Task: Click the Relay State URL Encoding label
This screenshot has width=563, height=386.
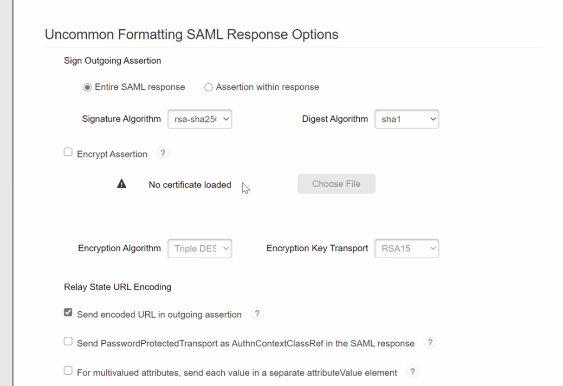Action: pyautogui.click(x=118, y=287)
